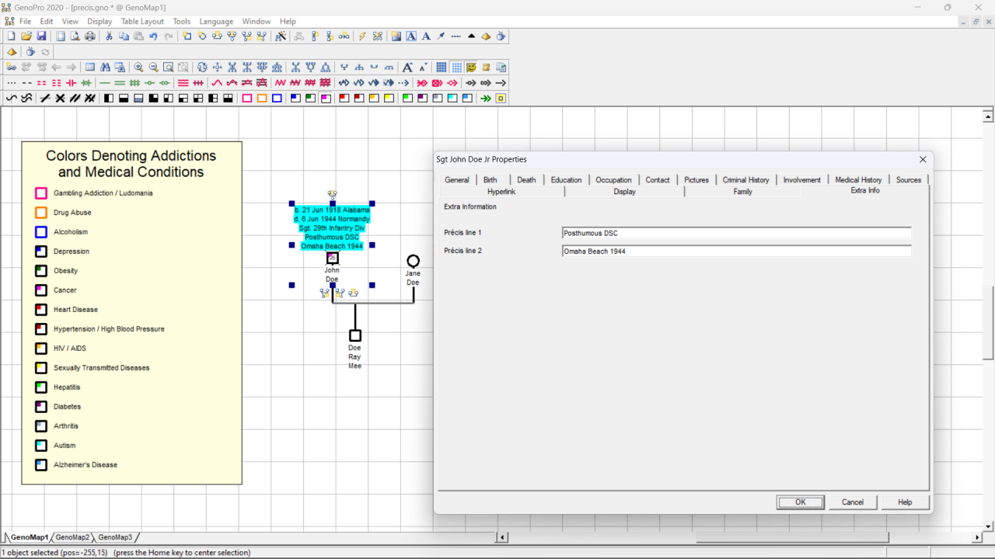The height and width of the screenshot is (559, 995).
Task: Open the Table Layout menu
Action: 142,22
